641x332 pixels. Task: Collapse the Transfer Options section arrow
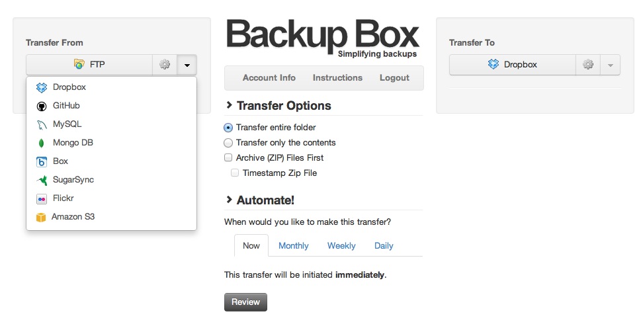point(229,106)
